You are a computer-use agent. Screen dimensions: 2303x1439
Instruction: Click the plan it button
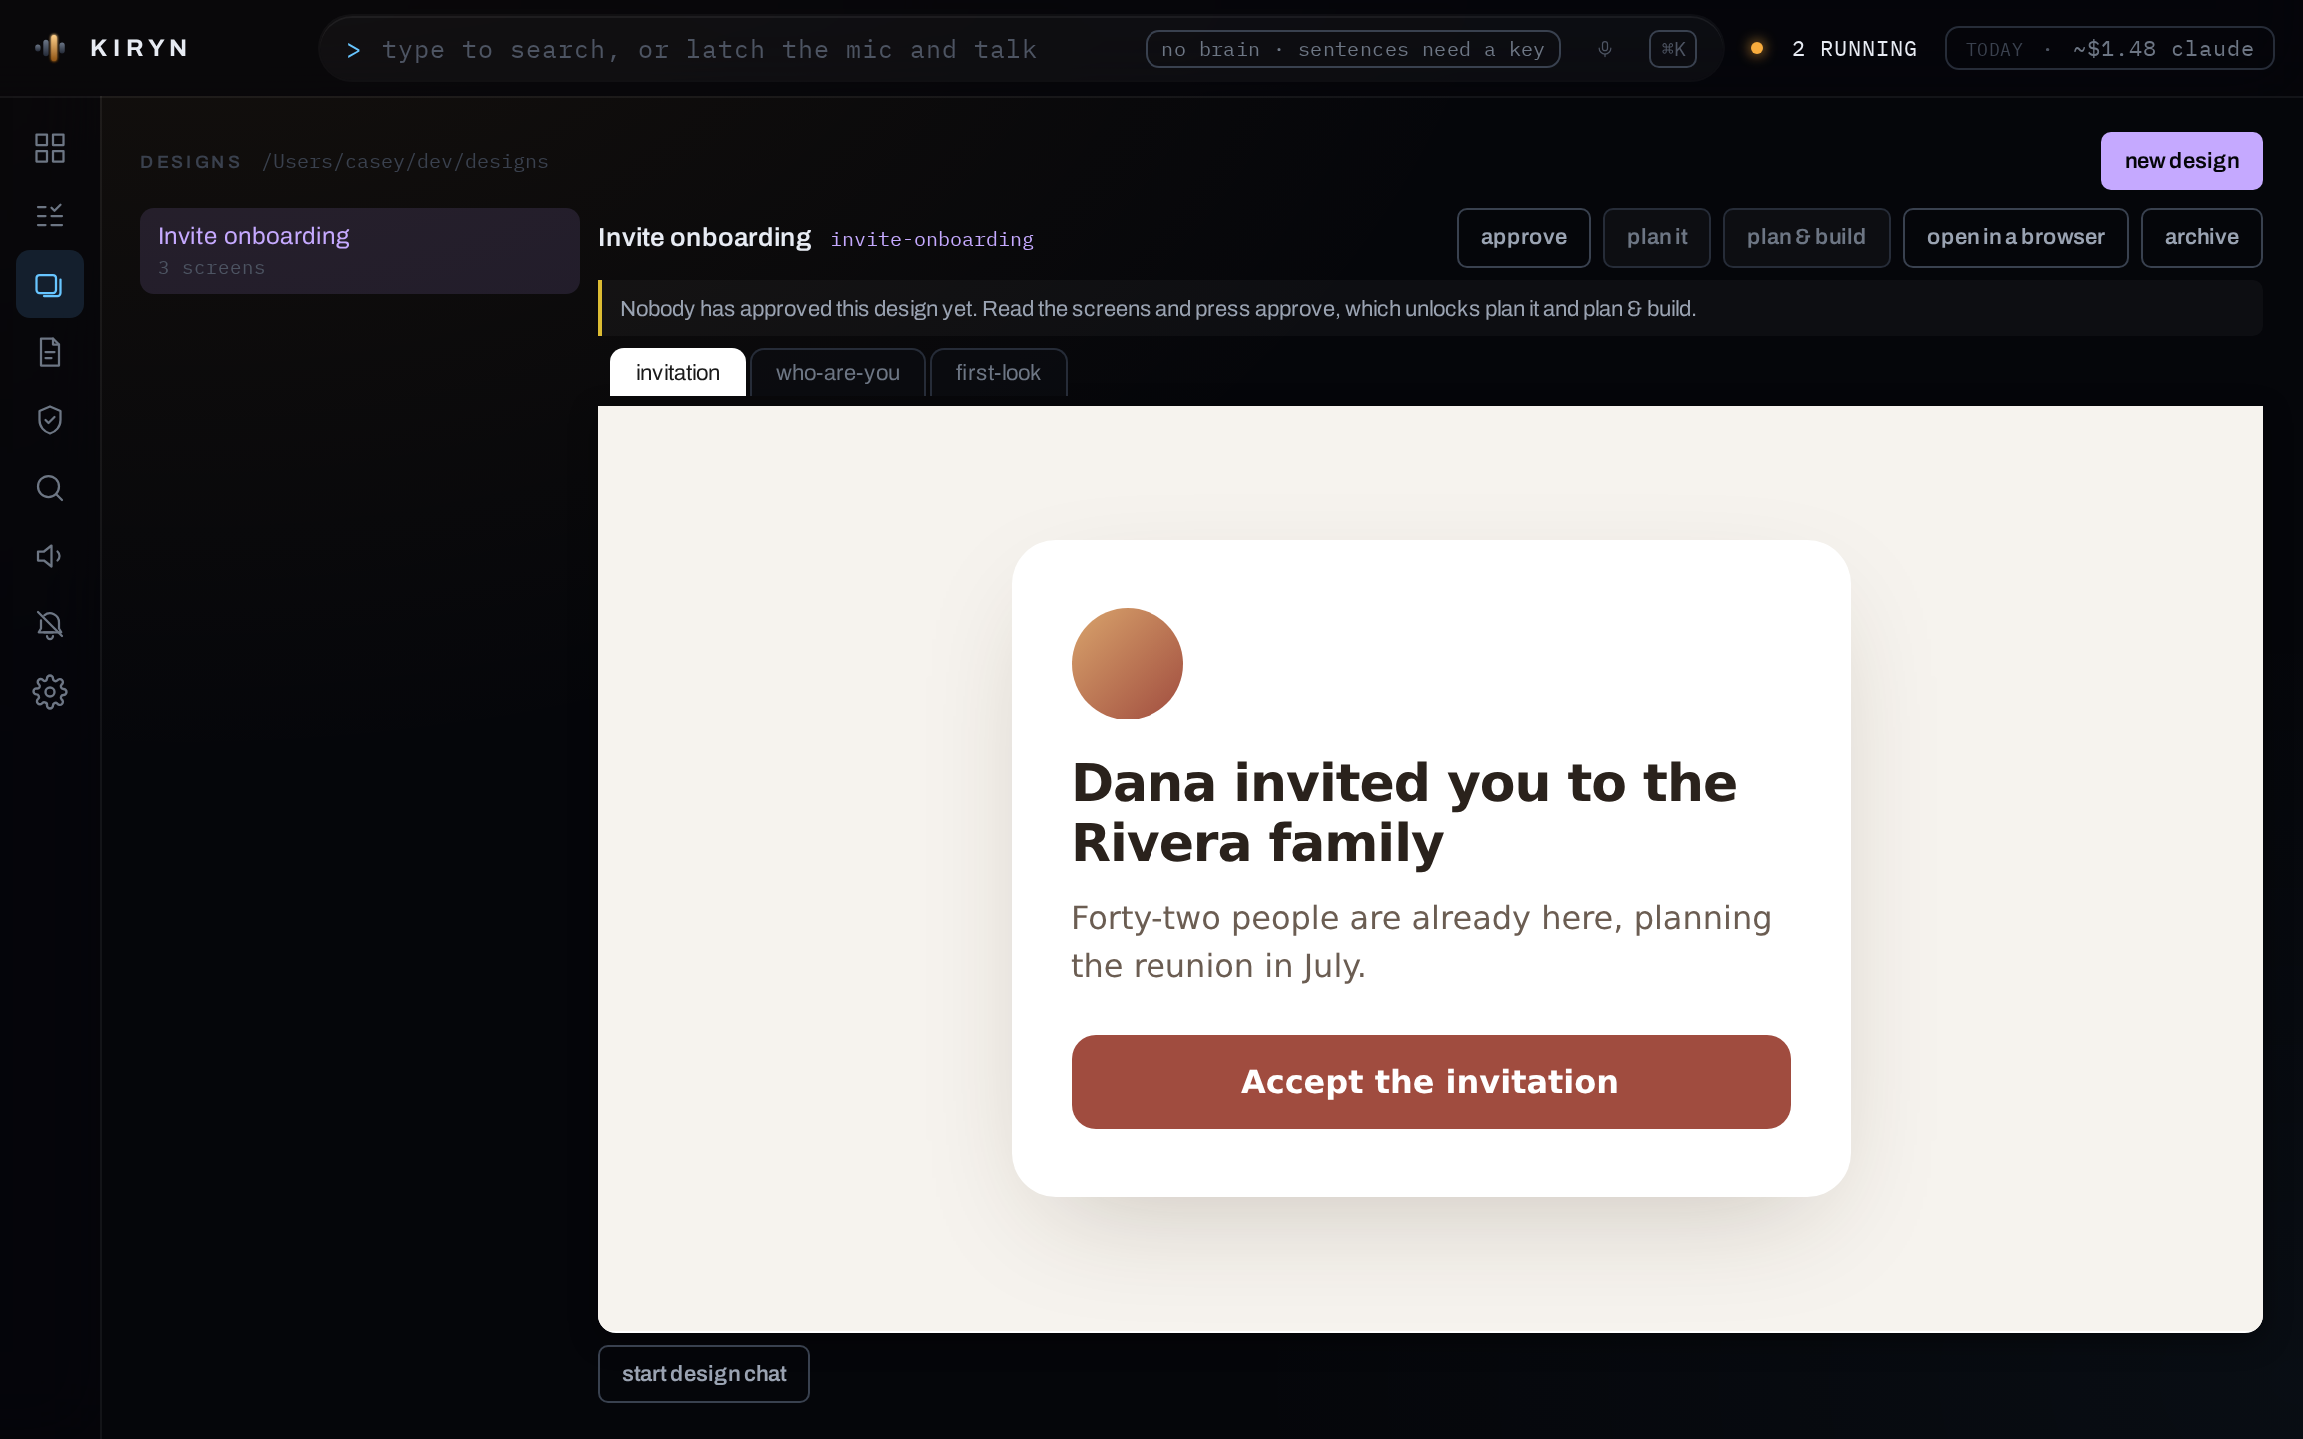click(1657, 238)
